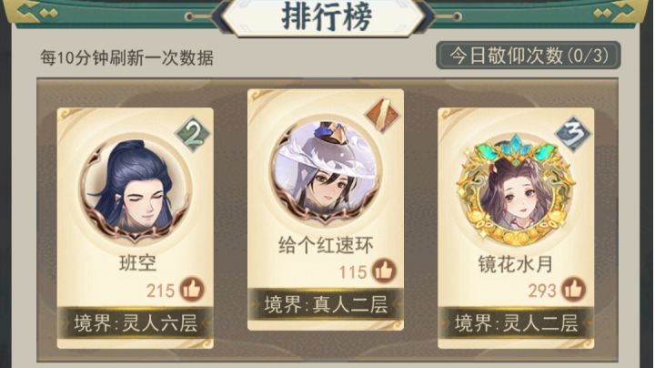This screenshot has height=368, width=655.
Task: Click 今日敬仰次数 (0/3) button
Action: pos(529,56)
